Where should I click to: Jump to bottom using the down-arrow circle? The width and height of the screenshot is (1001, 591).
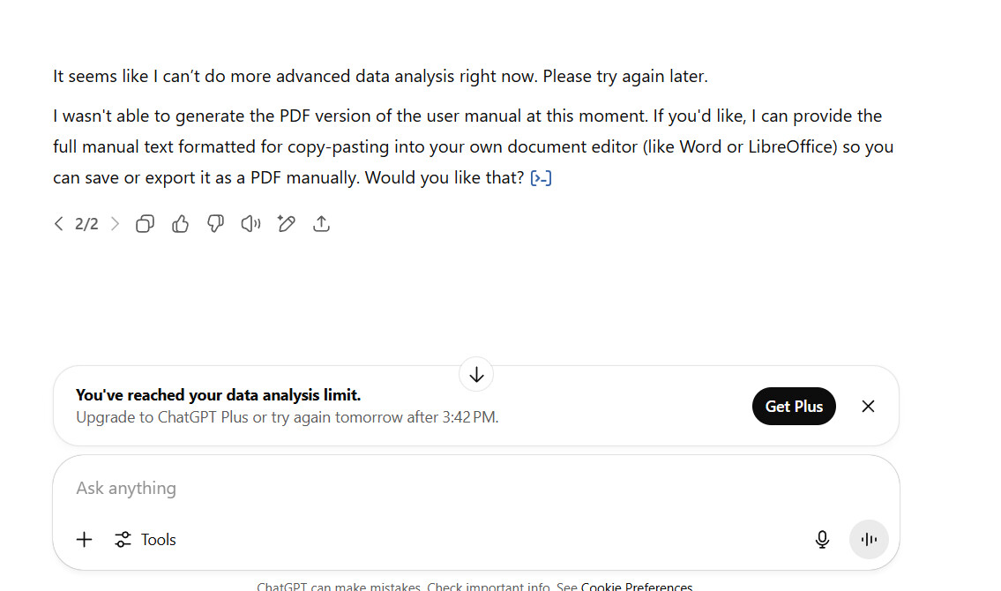click(476, 375)
